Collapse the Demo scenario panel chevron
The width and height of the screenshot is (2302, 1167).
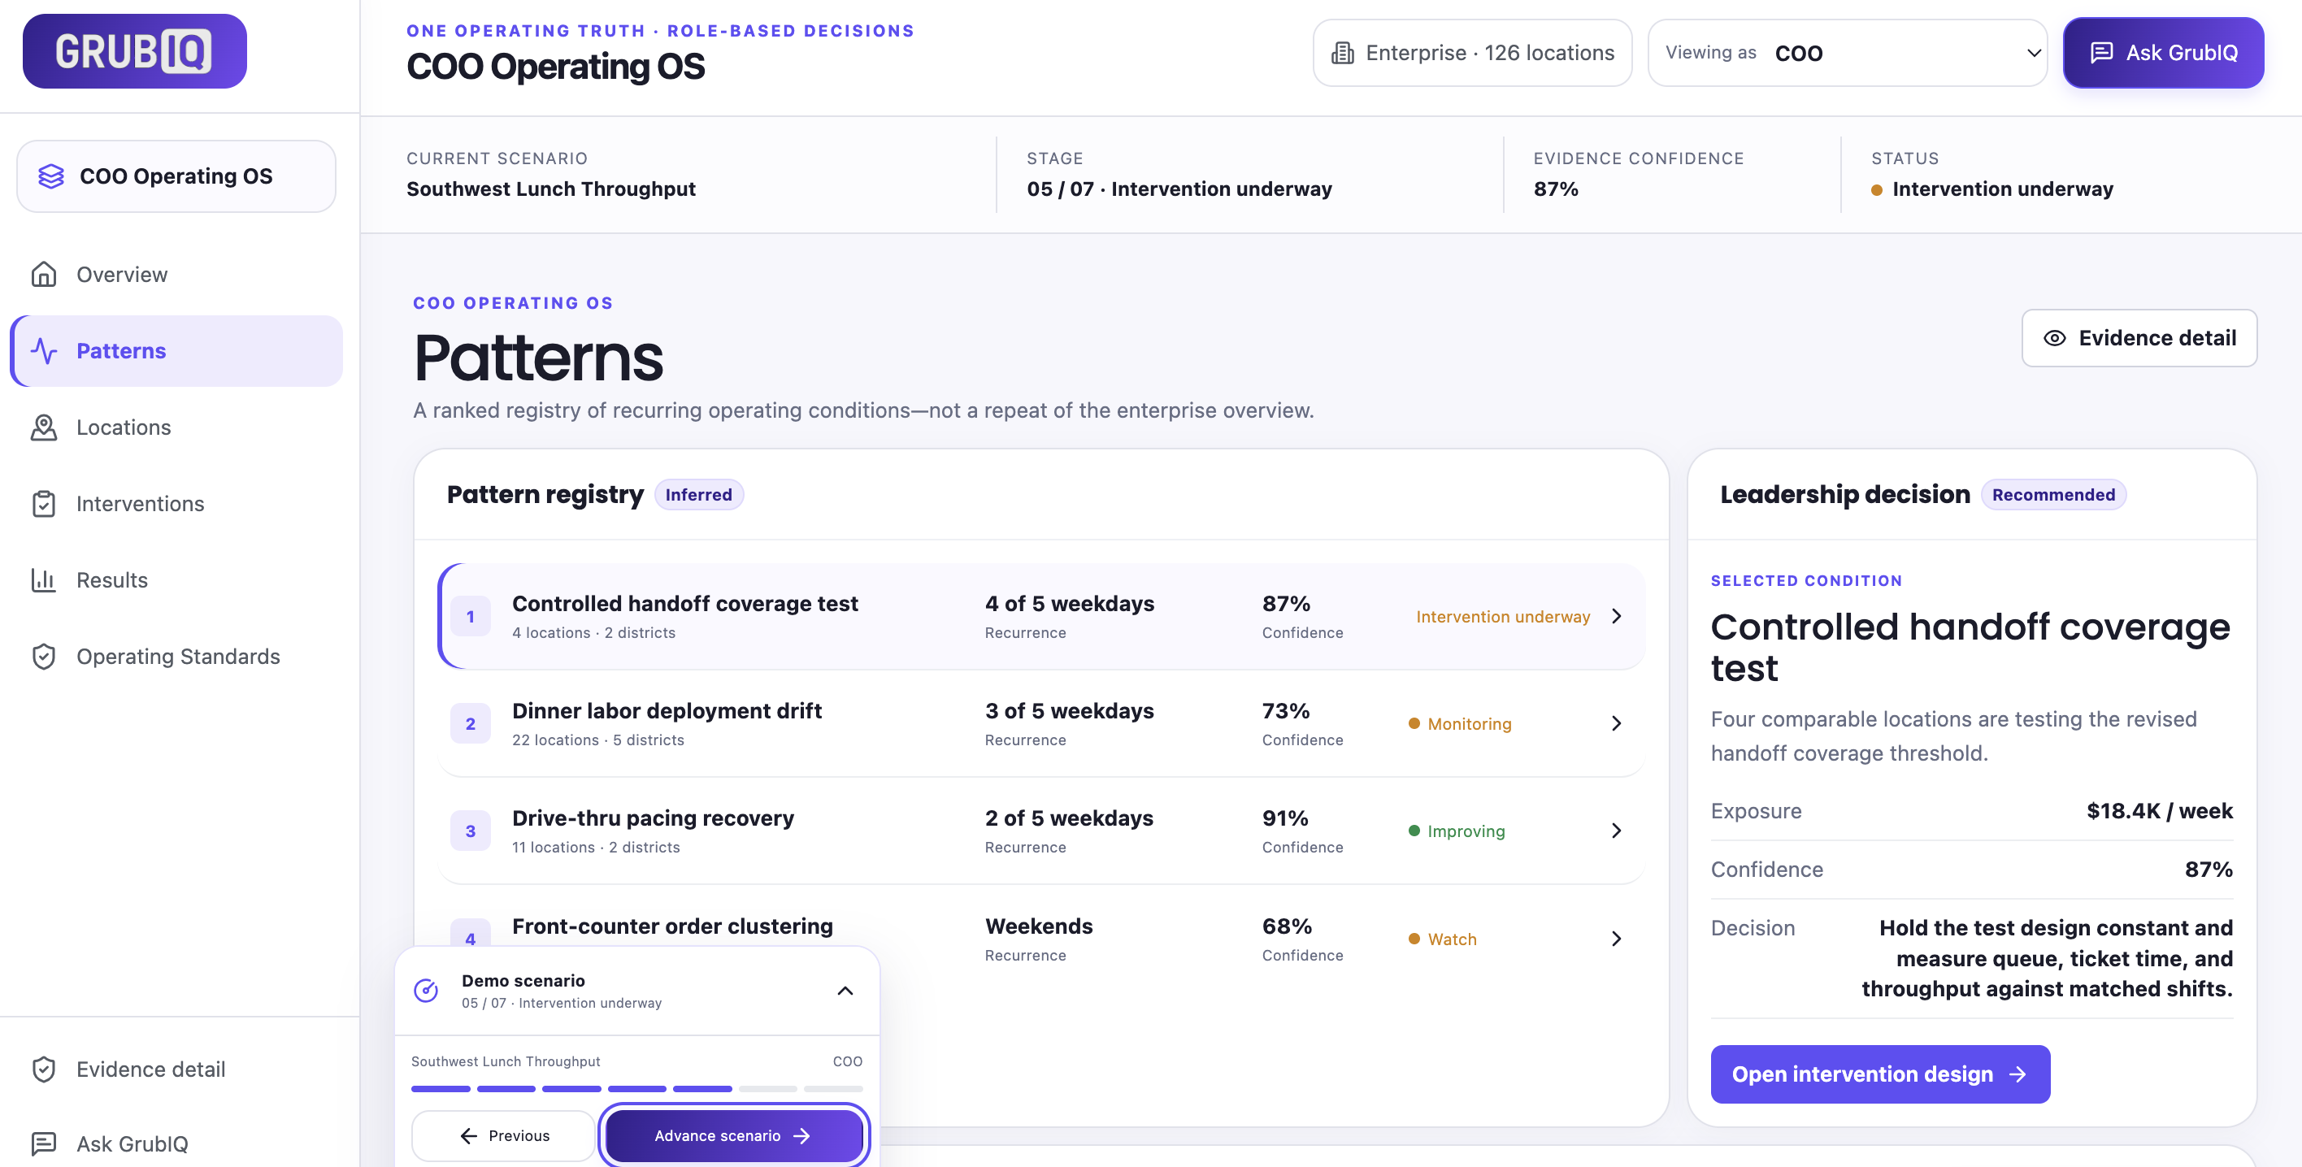click(845, 990)
